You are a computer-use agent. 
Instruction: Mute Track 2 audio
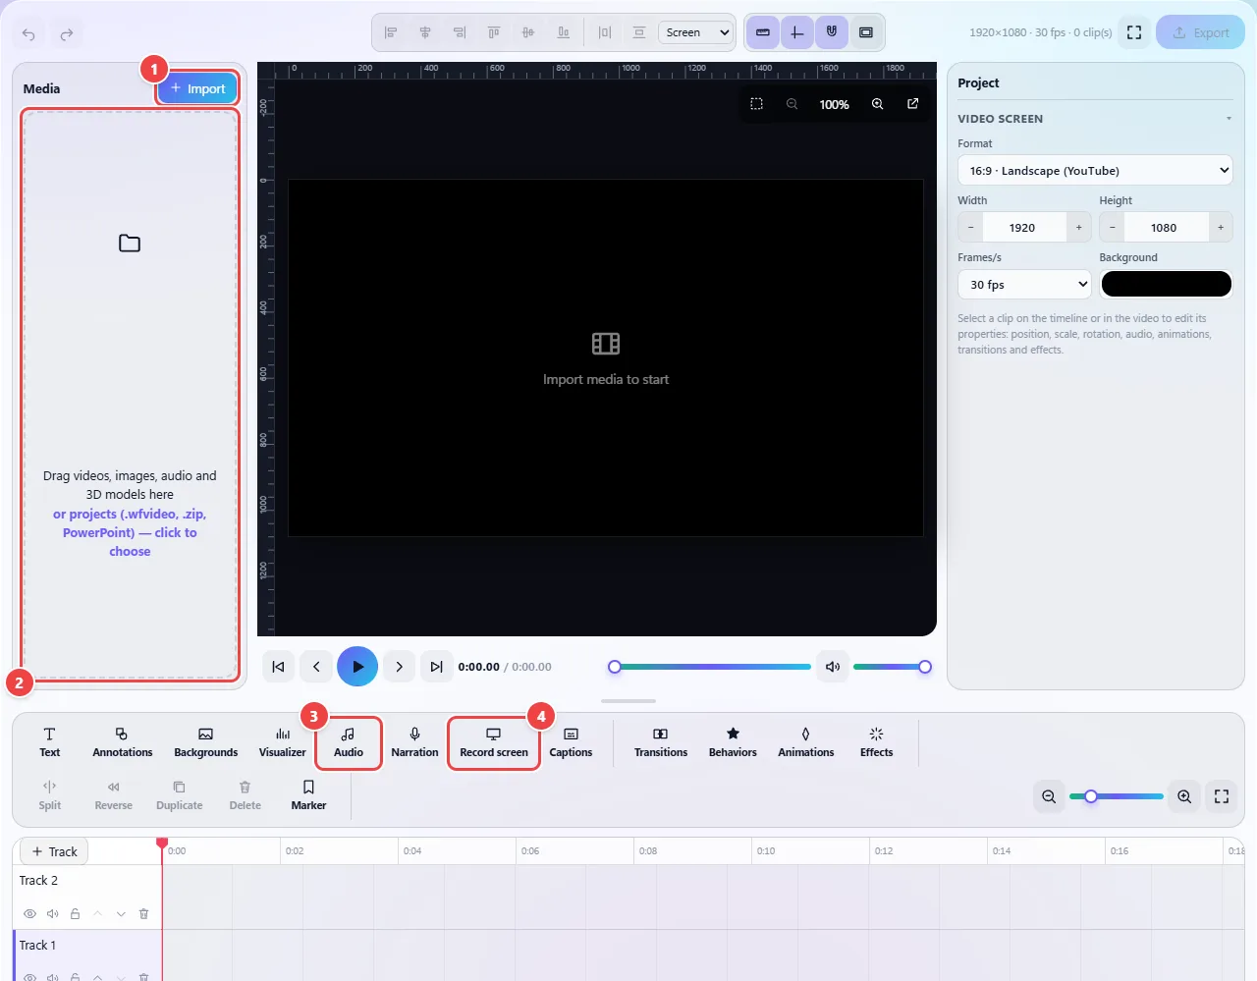click(x=53, y=913)
